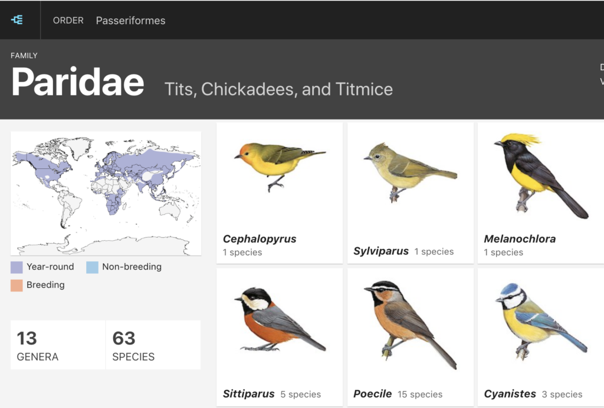
Task: Click the ORDER label in the top bar
Action: [x=68, y=20]
